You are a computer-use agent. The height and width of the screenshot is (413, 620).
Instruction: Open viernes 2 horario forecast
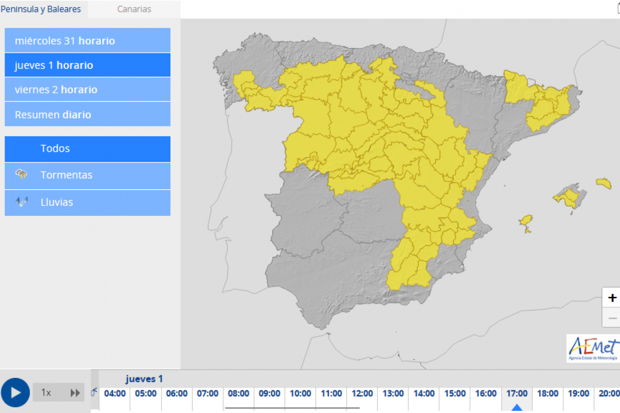(87, 90)
